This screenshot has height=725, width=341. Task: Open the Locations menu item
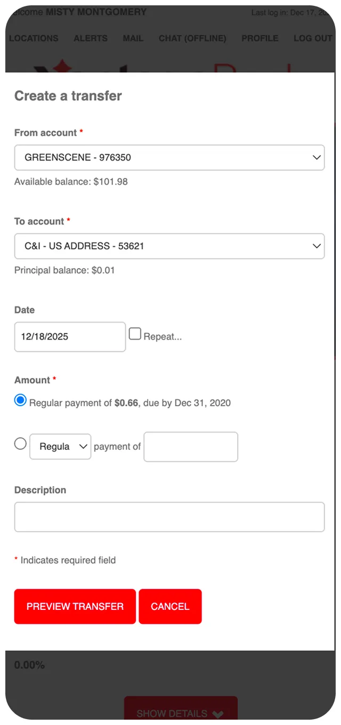click(x=34, y=38)
